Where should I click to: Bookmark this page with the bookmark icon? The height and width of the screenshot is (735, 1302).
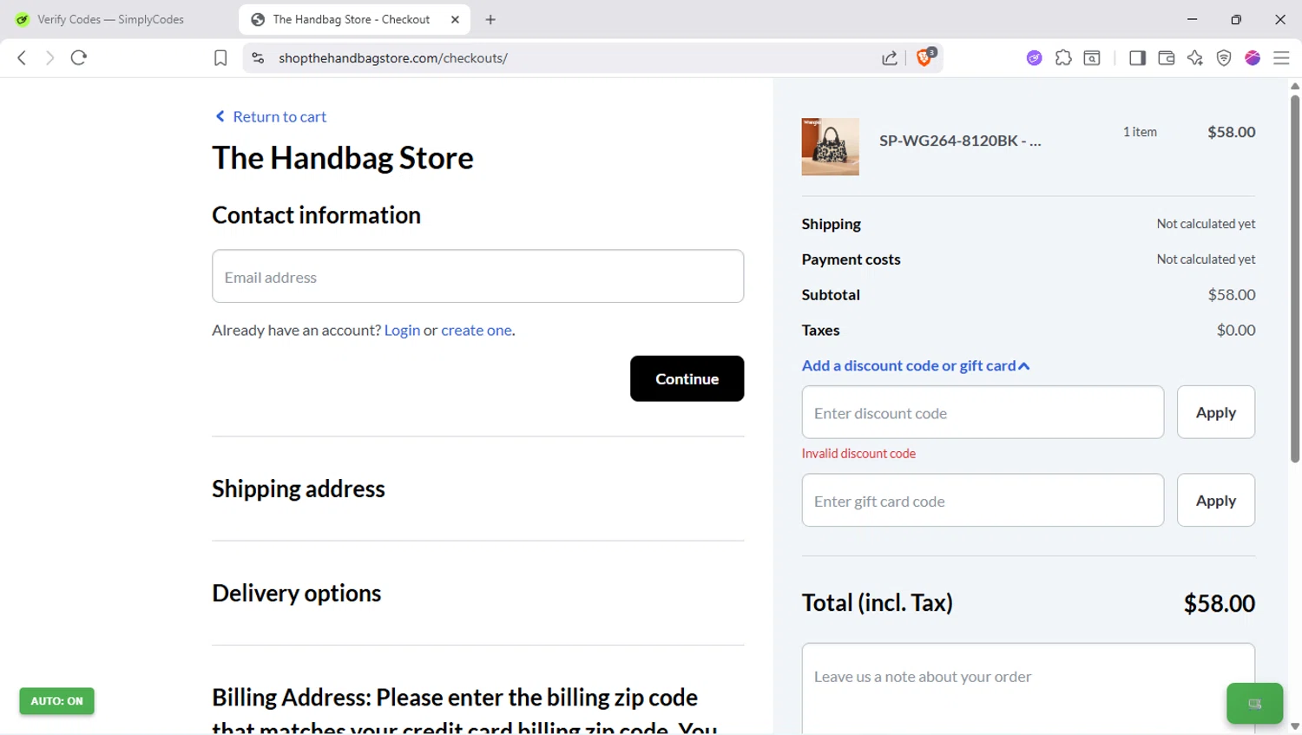click(220, 58)
